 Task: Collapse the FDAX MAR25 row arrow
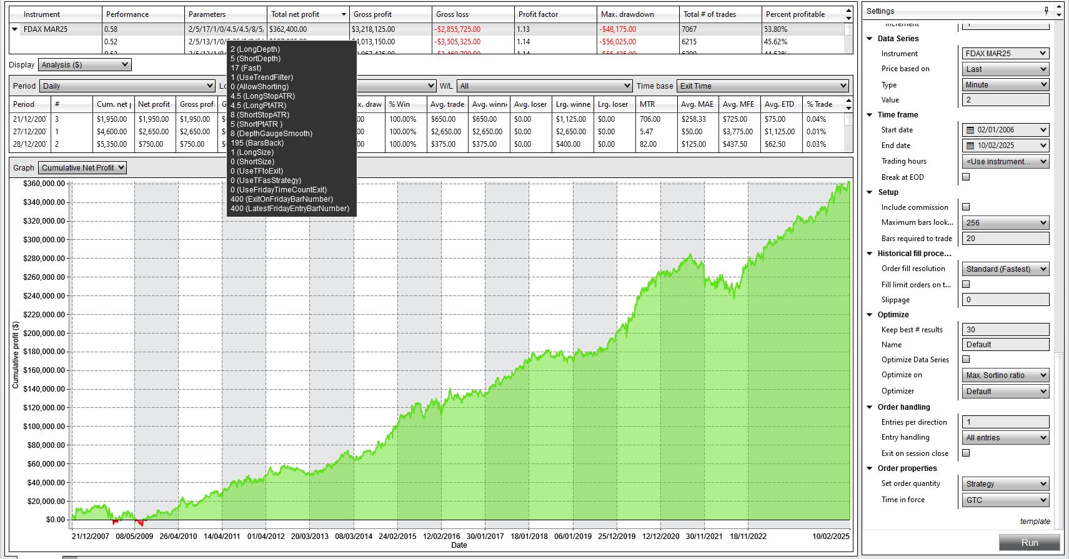pyautogui.click(x=15, y=29)
